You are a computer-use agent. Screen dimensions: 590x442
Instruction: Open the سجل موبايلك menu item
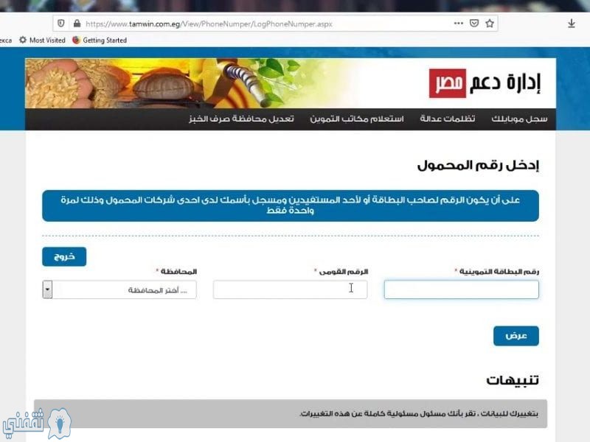pos(519,119)
